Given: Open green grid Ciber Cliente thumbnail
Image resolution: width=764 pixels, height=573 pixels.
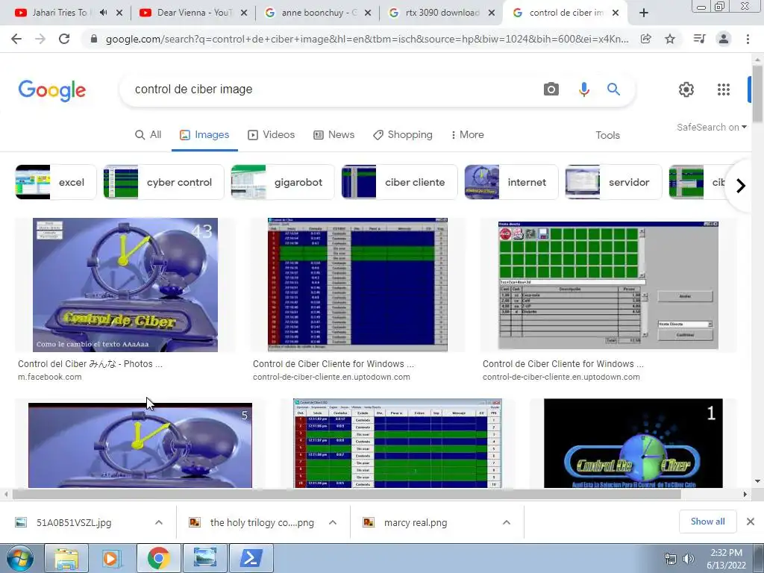Looking at the screenshot, I should [x=608, y=285].
